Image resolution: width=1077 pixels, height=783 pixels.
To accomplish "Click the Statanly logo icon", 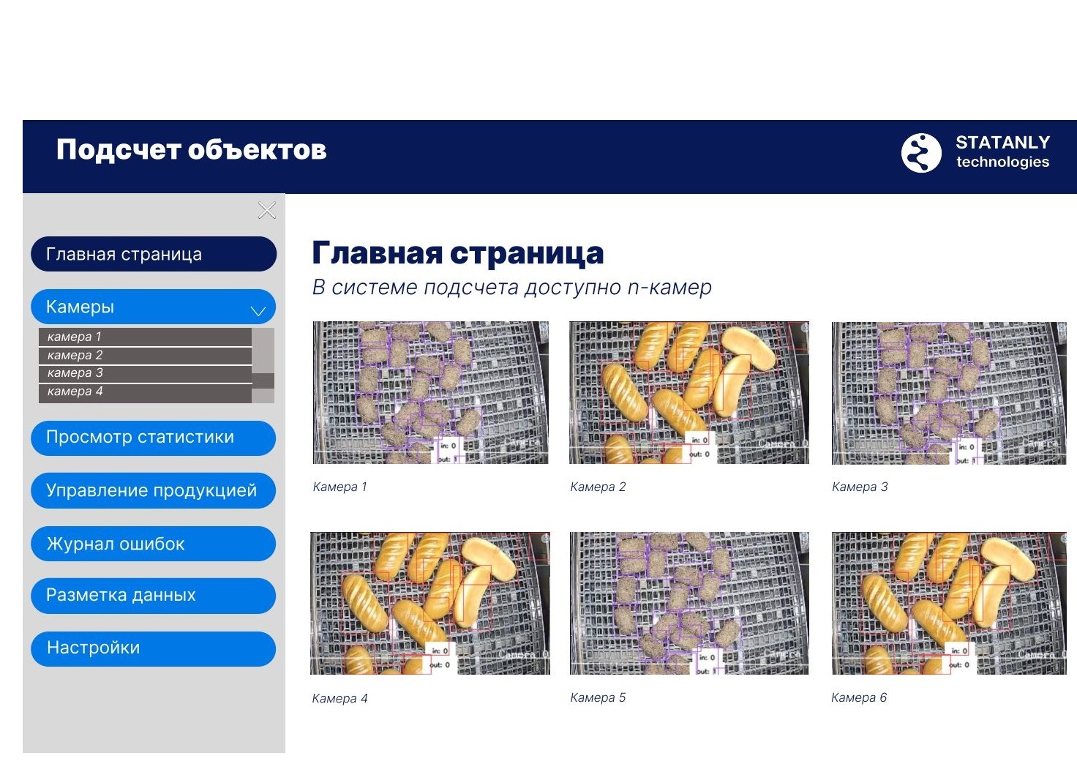I will [920, 153].
